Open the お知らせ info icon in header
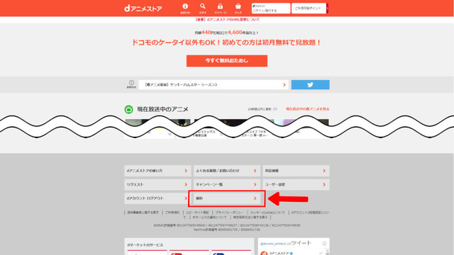 point(185,8)
